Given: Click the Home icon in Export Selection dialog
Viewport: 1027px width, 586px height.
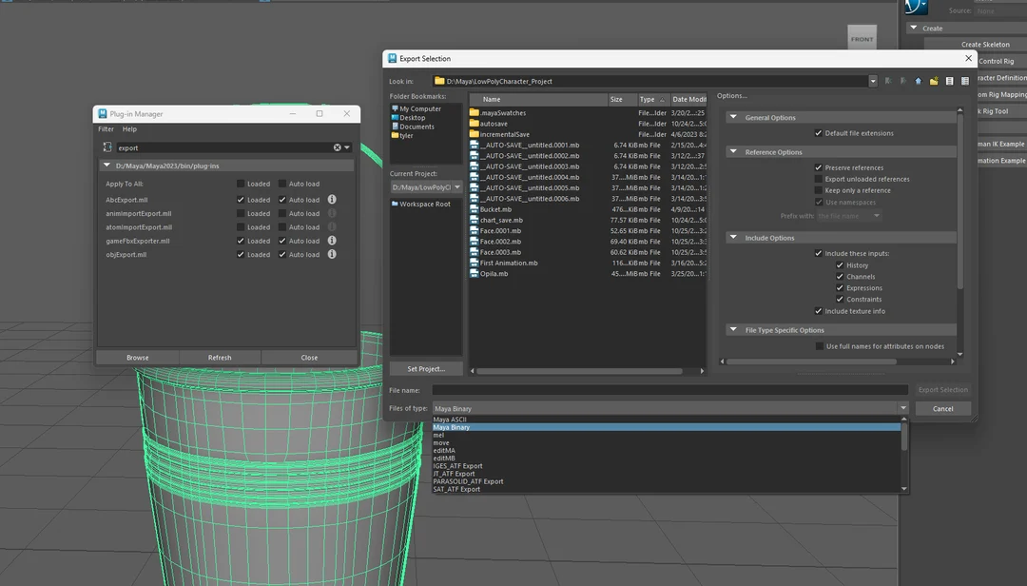Looking at the screenshot, I should coord(918,80).
